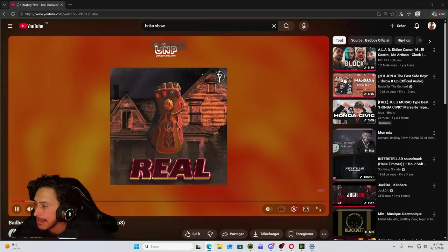Seek on the video progress bar
The height and width of the screenshot is (252, 448).
click(168, 201)
